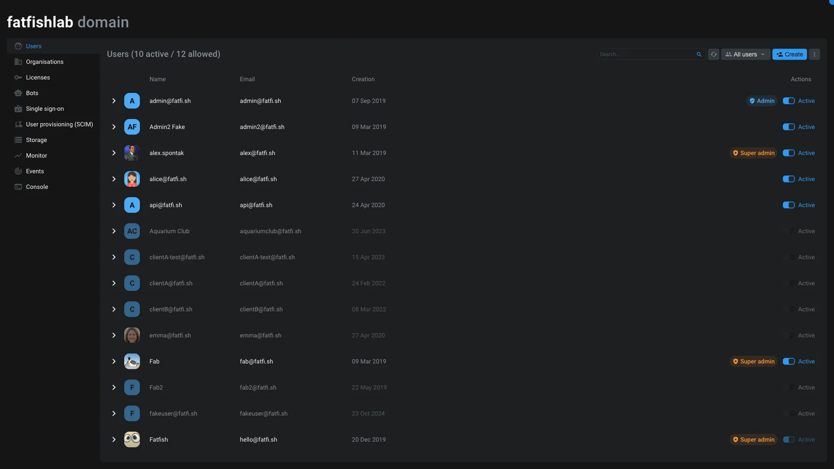Click the Console terminal icon
This screenshot has height=469, width=834.
pyautogui.click(x=18, y=187)
